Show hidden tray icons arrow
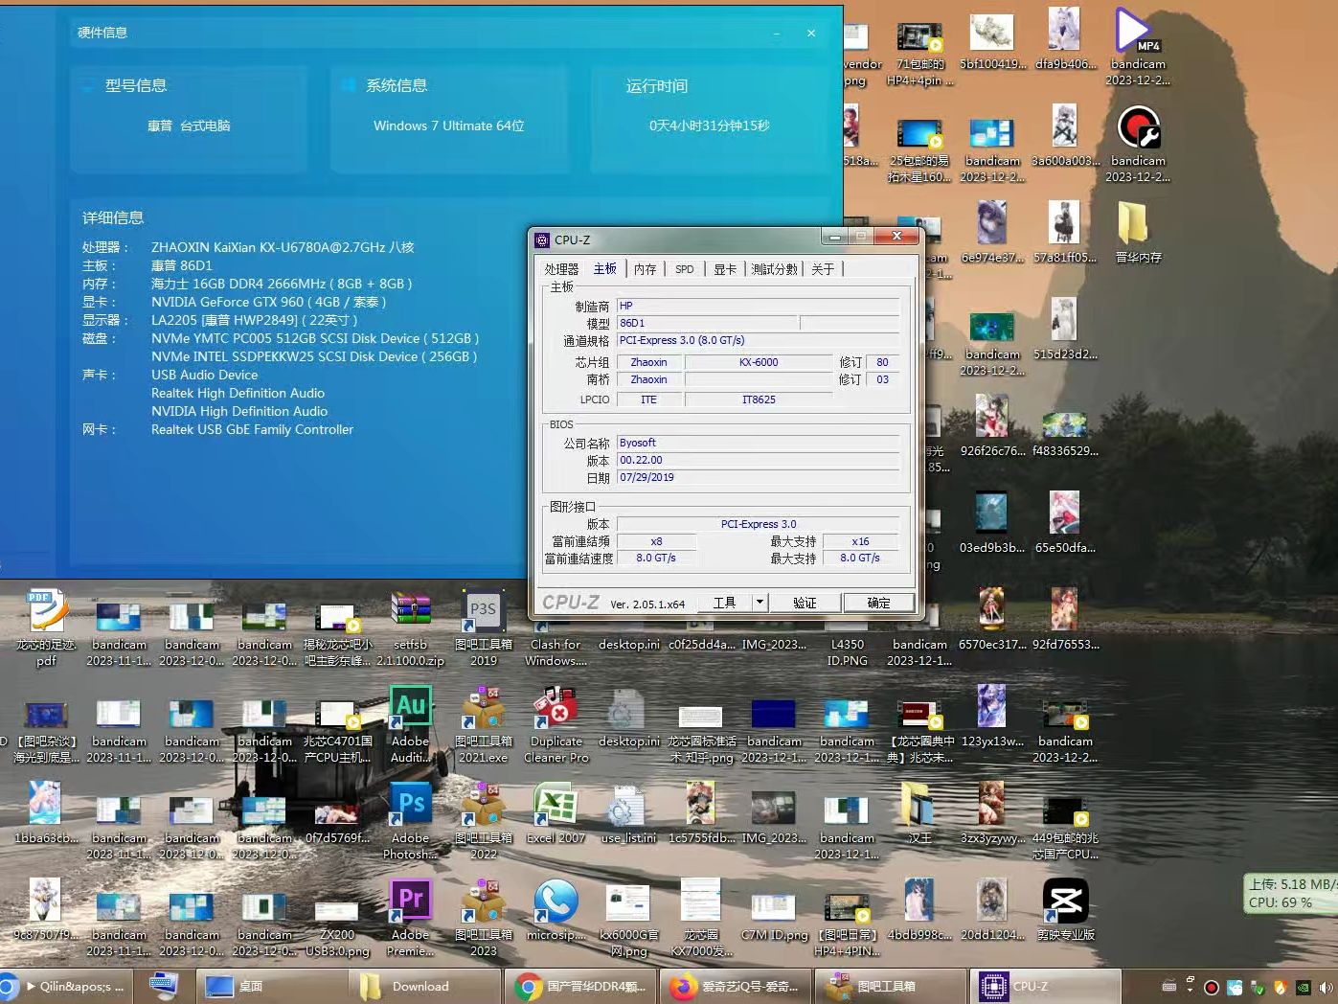The image size is (1338, 1004). point(1190,989)
